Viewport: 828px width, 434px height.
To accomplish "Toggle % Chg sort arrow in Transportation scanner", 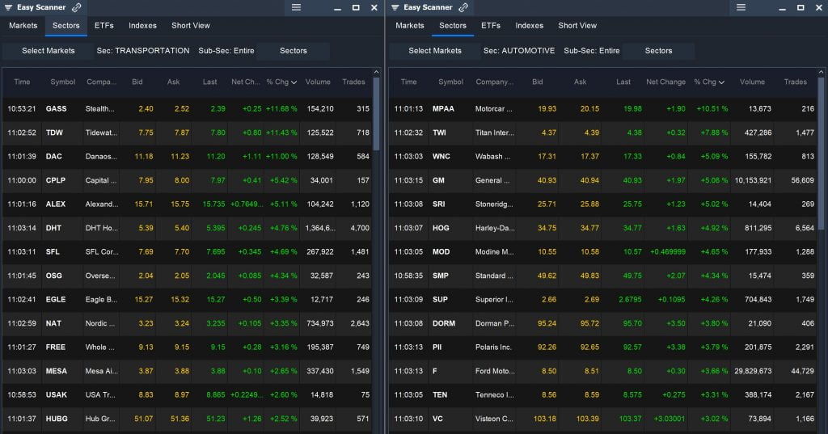I will (294, 82).
